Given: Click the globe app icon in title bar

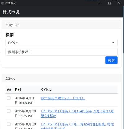Looking at the screenshot, I should click(2, 3).
